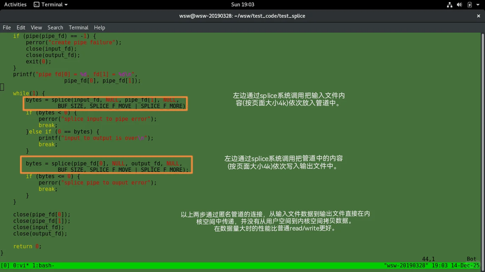Open the network topology icon in system tray
Viewport: 485px width, 272px height.
449,5
